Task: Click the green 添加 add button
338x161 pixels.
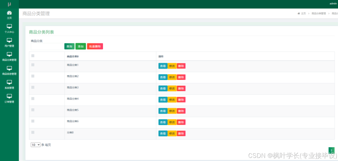Action: point(81,46)
